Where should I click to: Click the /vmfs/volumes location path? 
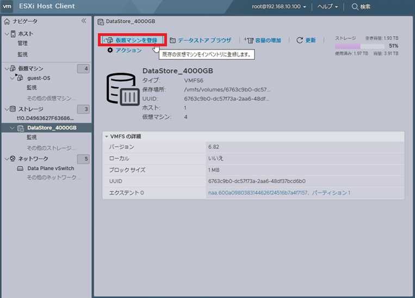pos(227,89)
